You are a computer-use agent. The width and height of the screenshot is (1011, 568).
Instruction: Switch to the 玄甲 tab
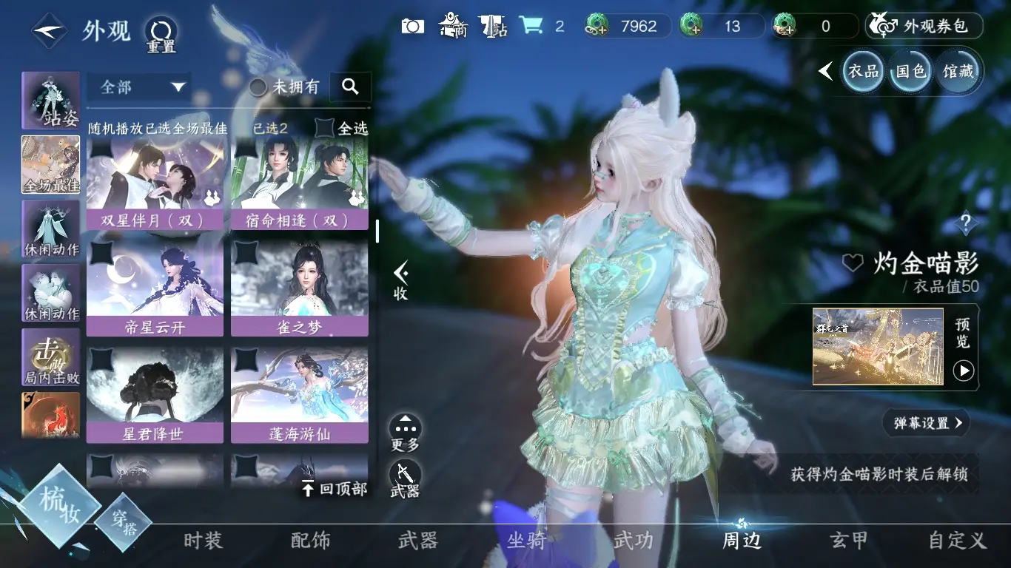[849, 541]
